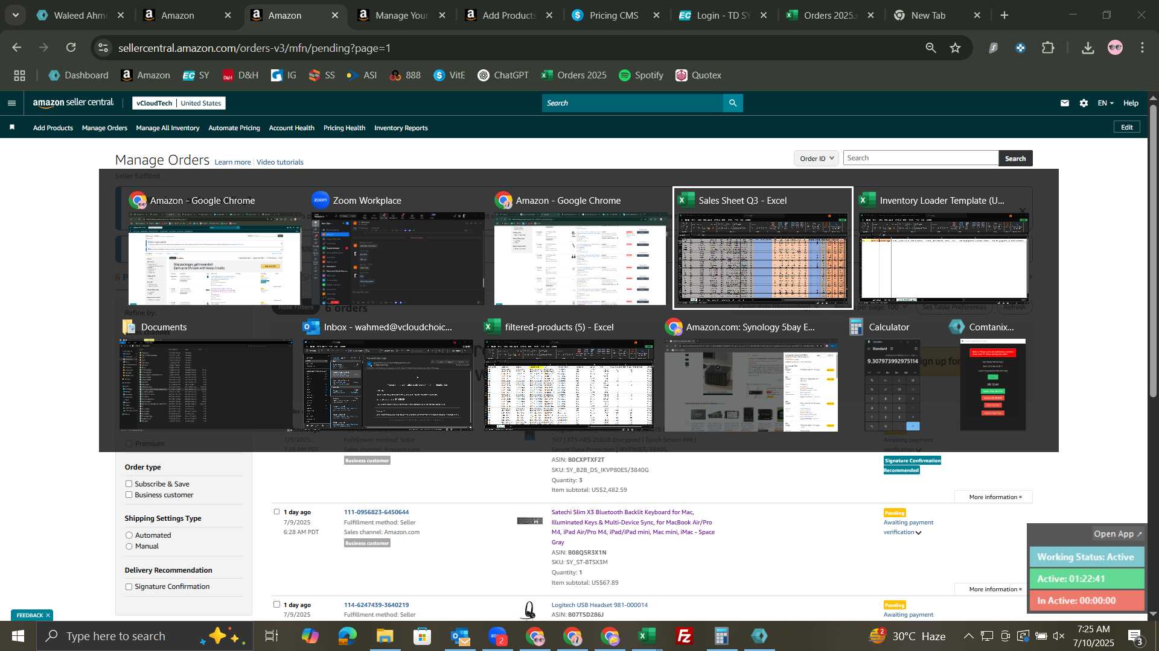This screenshot has height=651, width=1159.
Task: Check the Subscribe & Save order type
Action: coord(129,483)
